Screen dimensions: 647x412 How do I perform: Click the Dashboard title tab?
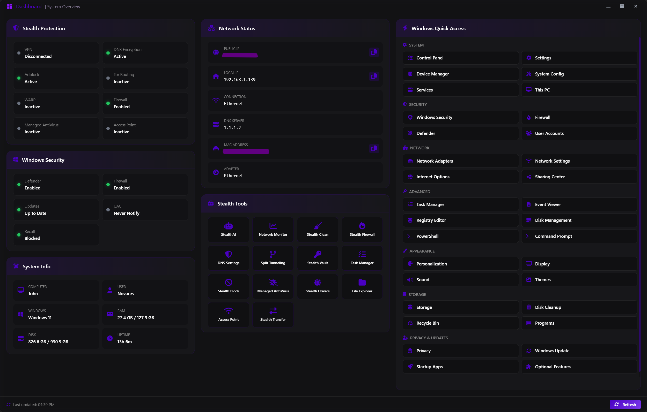pos(28,6)
